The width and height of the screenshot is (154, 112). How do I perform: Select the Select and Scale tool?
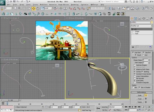pos(42,9)
